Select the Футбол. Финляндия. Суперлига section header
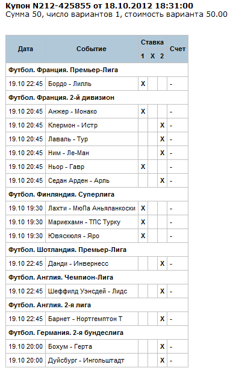This screenshot has height=371, width=233. coord(61,194)
